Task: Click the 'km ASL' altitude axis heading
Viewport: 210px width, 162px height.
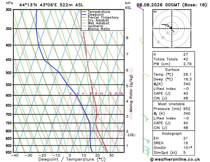Action: tap(128, 5)
